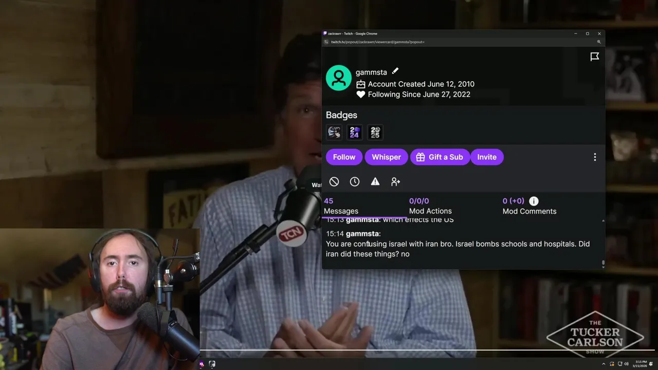Open the notification center bell icon

651,364
